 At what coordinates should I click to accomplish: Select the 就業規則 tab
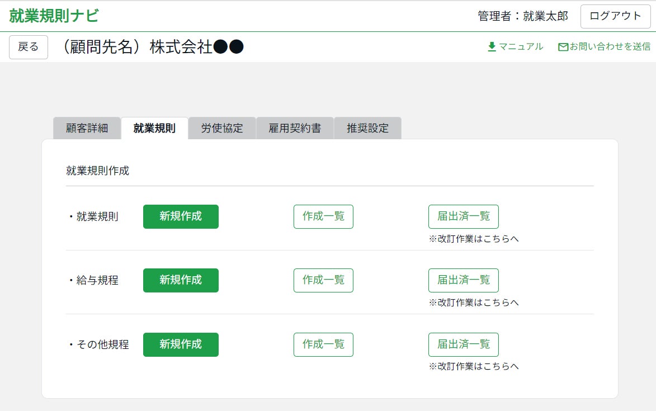[154, 129]
